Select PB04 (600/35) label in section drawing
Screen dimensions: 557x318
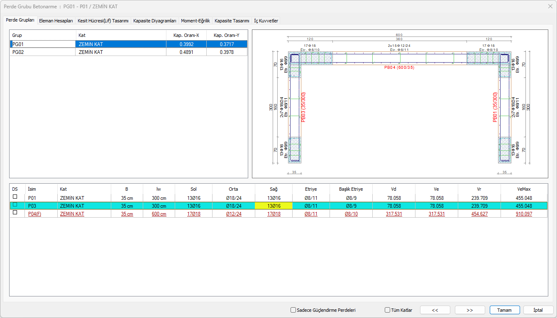point(400,68)
